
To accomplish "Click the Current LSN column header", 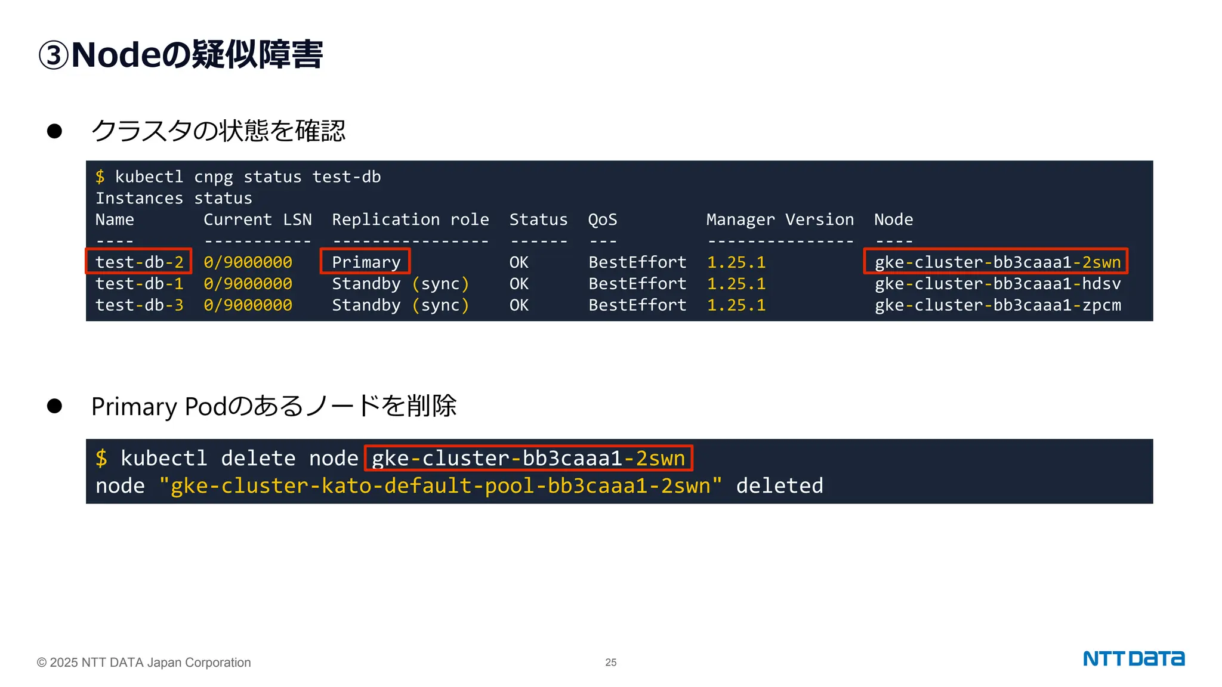I will pyautogui.click(x=257, y=220).
